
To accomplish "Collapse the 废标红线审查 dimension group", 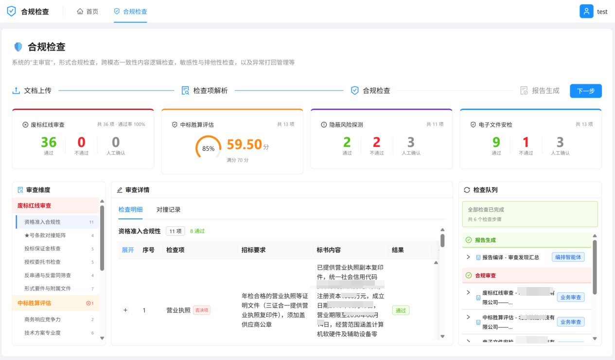I will click(55, 206).
